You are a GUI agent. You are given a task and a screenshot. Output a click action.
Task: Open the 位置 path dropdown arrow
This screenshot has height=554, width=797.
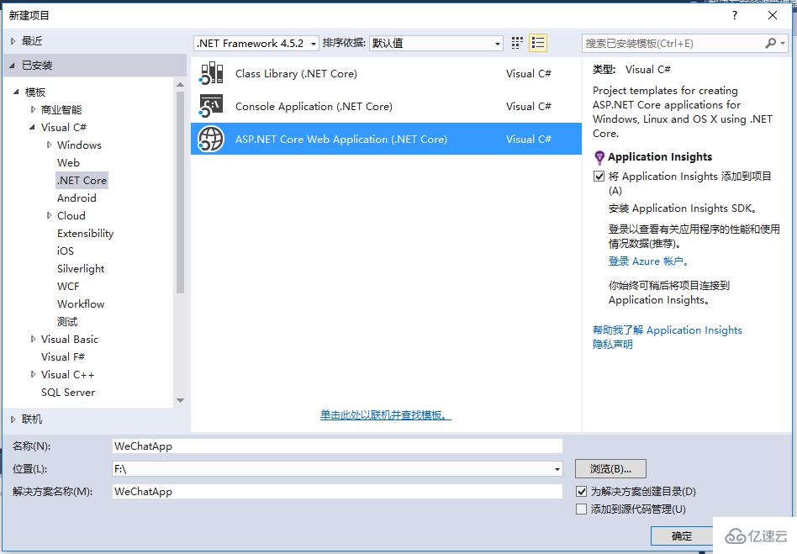557,469
